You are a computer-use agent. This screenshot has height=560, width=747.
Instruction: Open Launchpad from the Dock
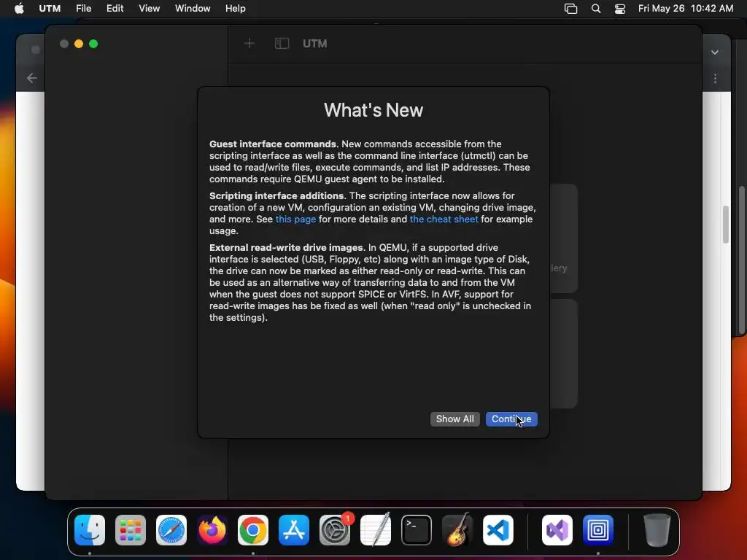coord(131,530)
